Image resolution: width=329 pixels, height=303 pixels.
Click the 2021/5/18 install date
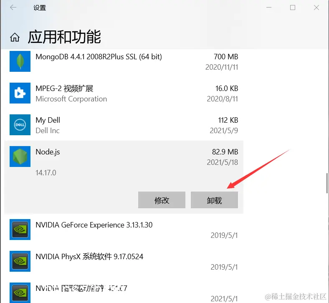(223, 162)
